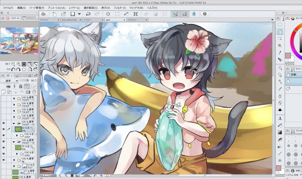Hide the フォルダー16 folder via its eye
Screen dimensions: 302x179
point(4,141)
